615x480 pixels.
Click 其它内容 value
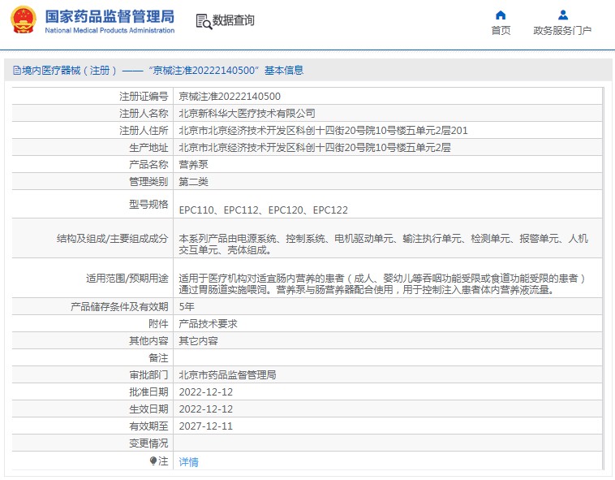(x=198, y=340)
